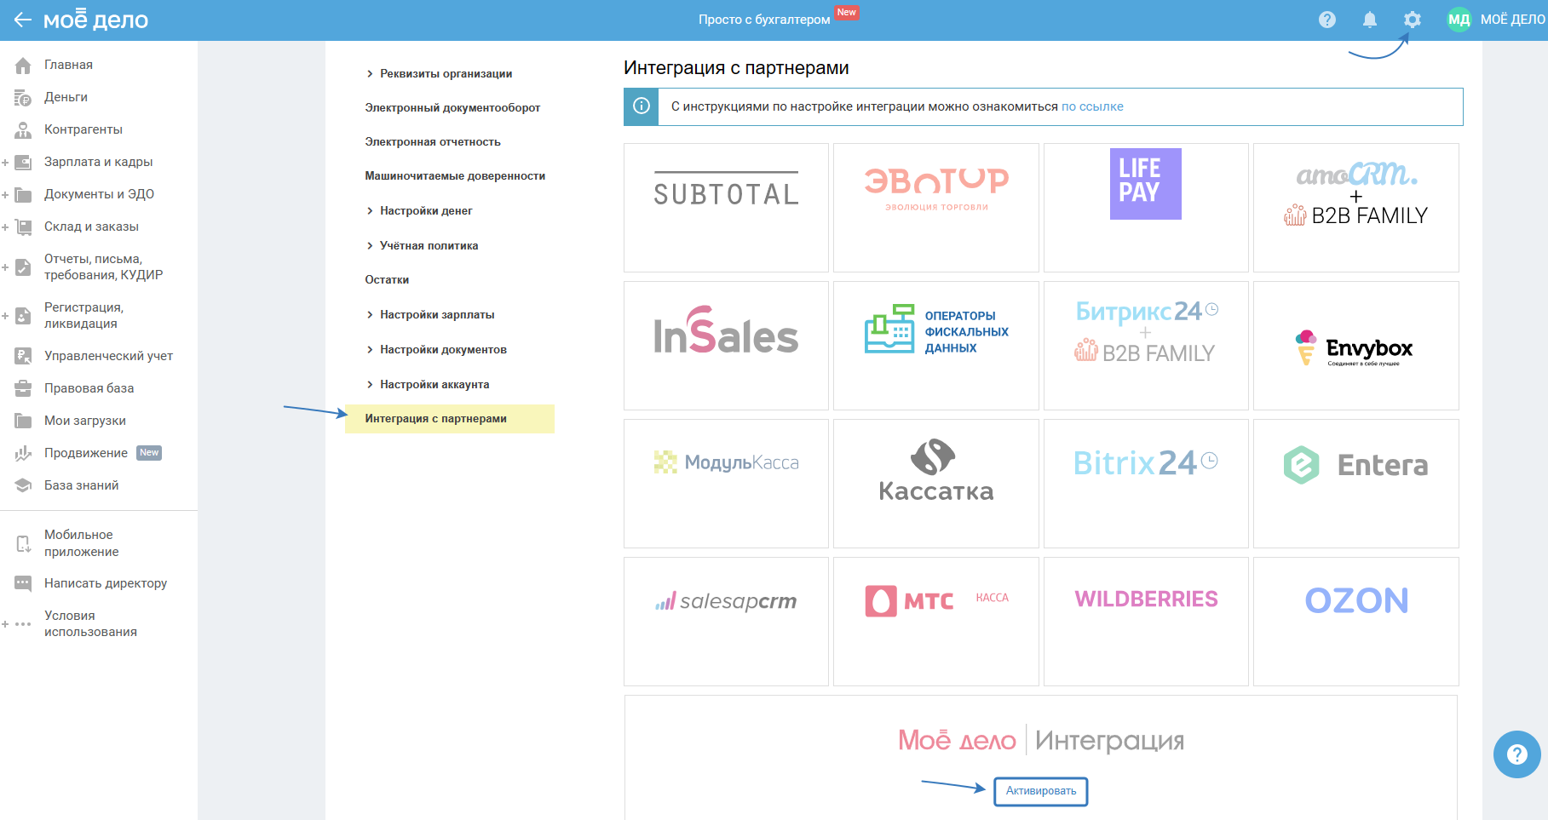This screenshot has width=1548, height=820.
Task: Open notifications bell icon
Action: click(x=1370, y=20)
